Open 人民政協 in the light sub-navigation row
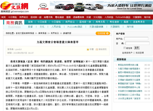The image size is (153, 111). (x=56, y=27)
